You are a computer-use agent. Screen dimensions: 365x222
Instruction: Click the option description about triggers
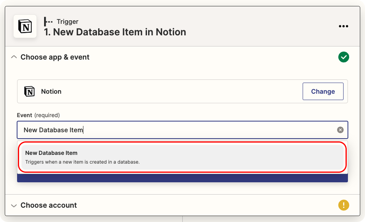pyautogui.click(x=82, y=162)
